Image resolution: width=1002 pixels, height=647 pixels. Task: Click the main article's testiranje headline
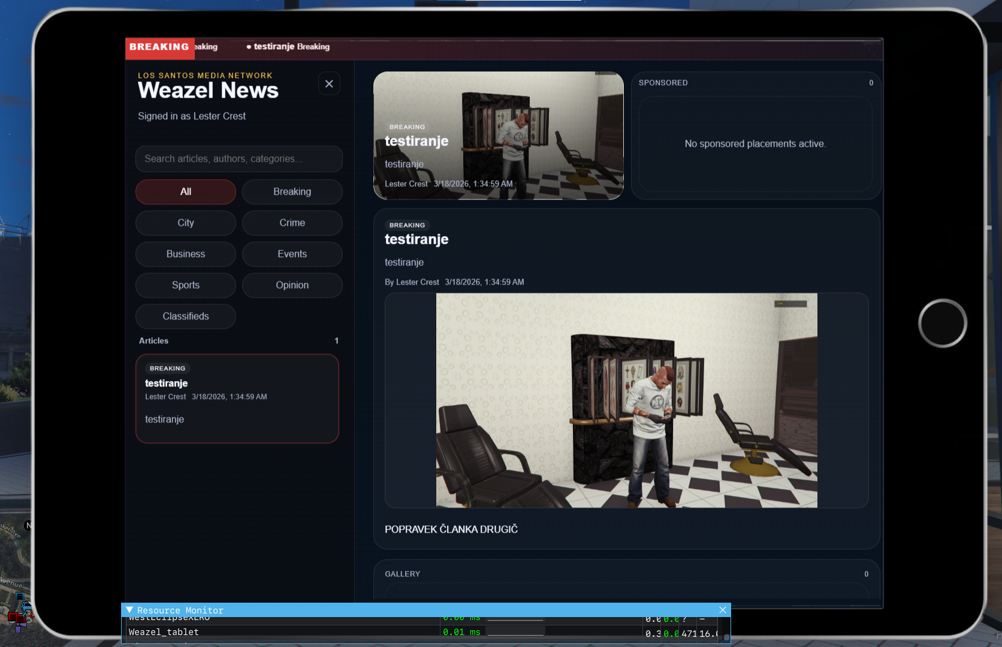(x=417, y=240)
